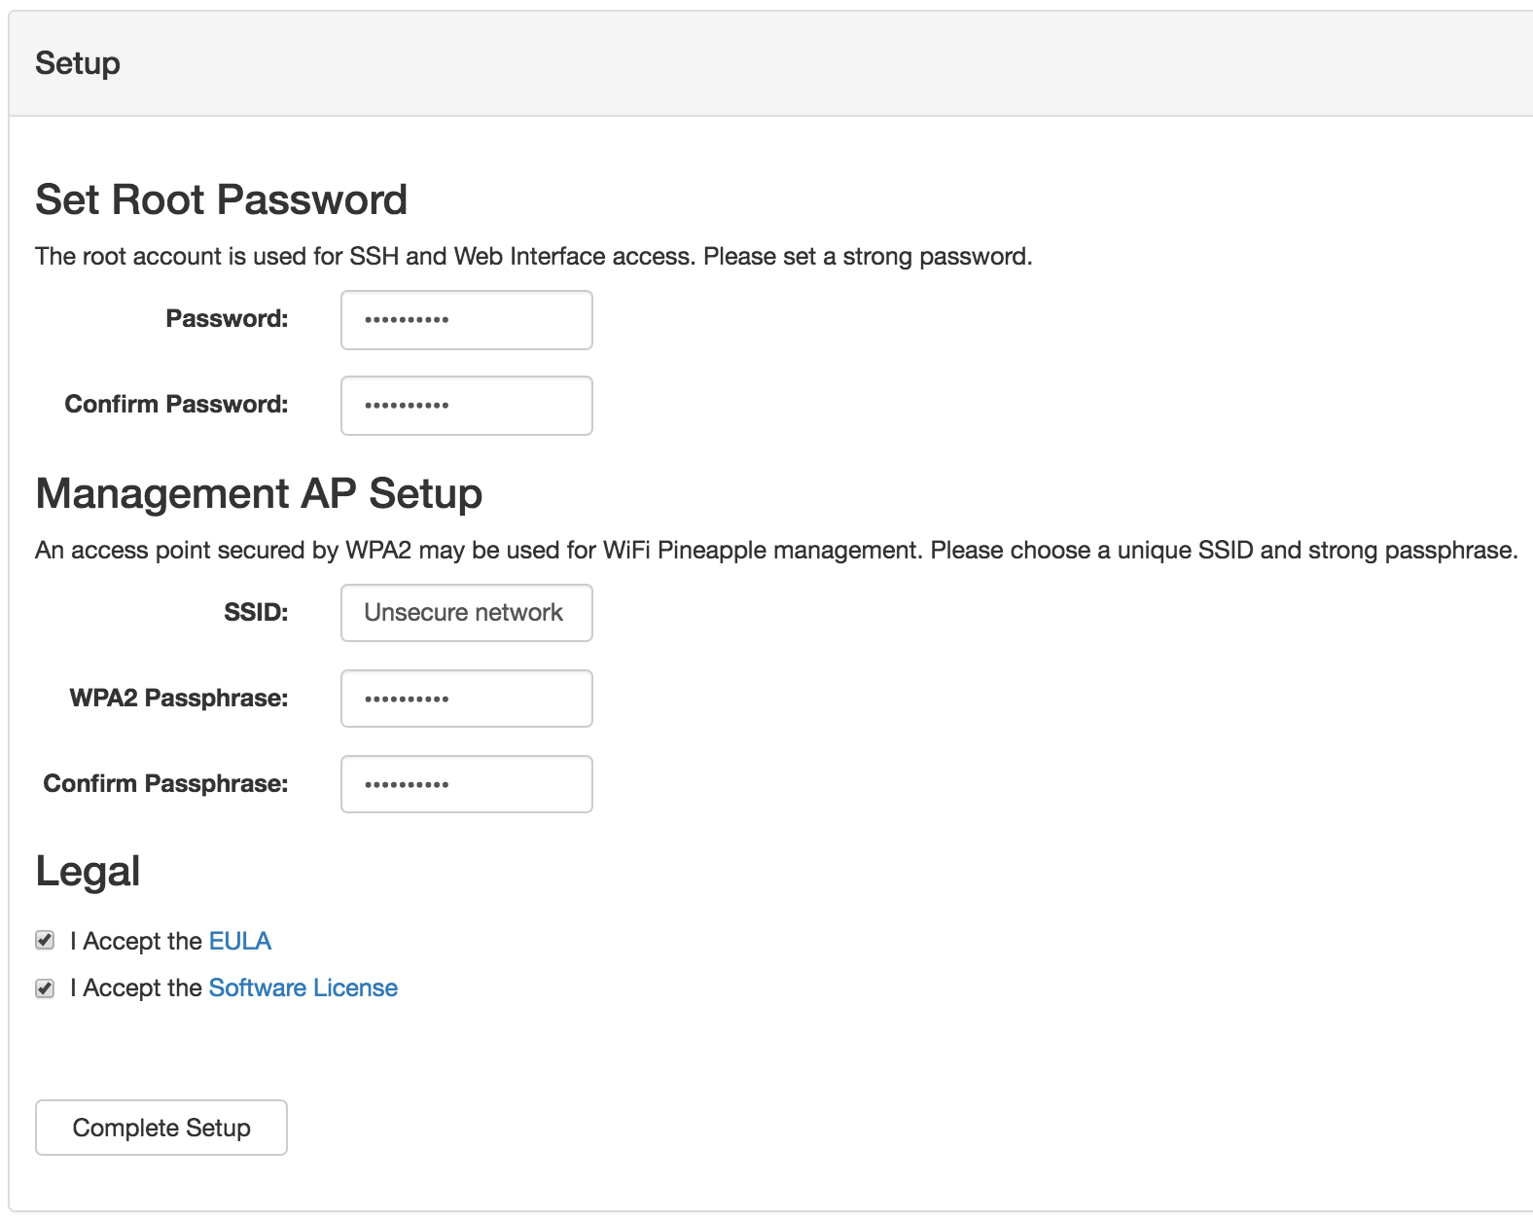Open the EULA link
Screen dimensions: 1533x1220
pos(240,941)
